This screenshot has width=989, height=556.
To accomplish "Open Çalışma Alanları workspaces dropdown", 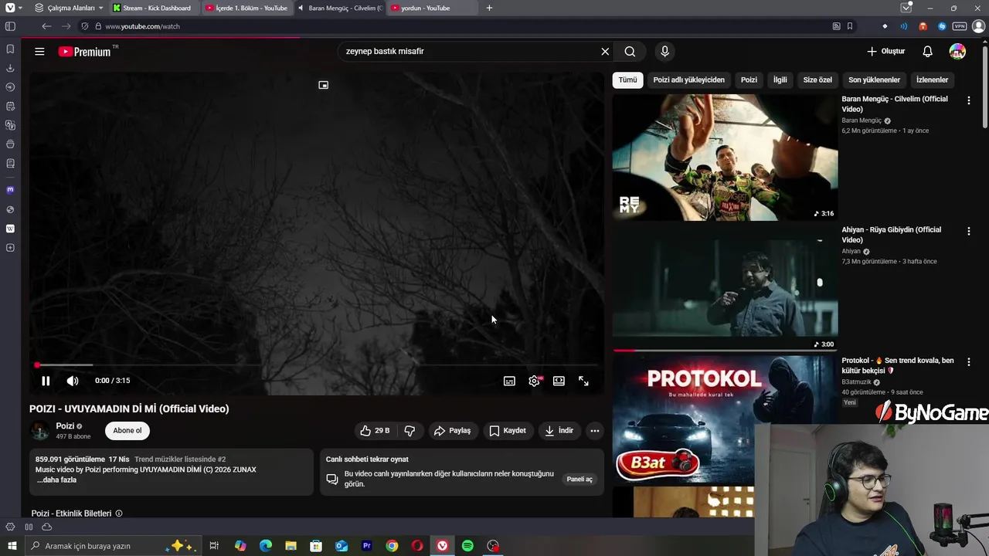I will tap(70, 8).
